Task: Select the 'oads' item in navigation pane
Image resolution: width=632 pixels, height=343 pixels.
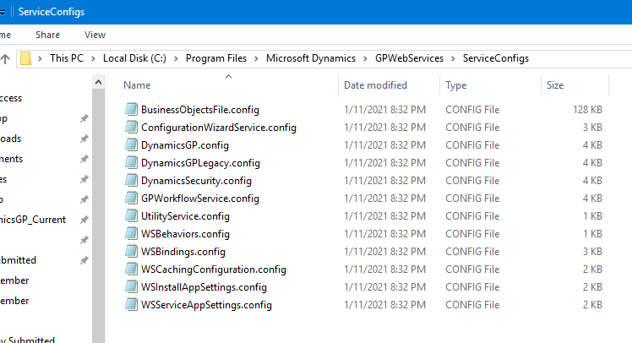Action: coord(10,139)
